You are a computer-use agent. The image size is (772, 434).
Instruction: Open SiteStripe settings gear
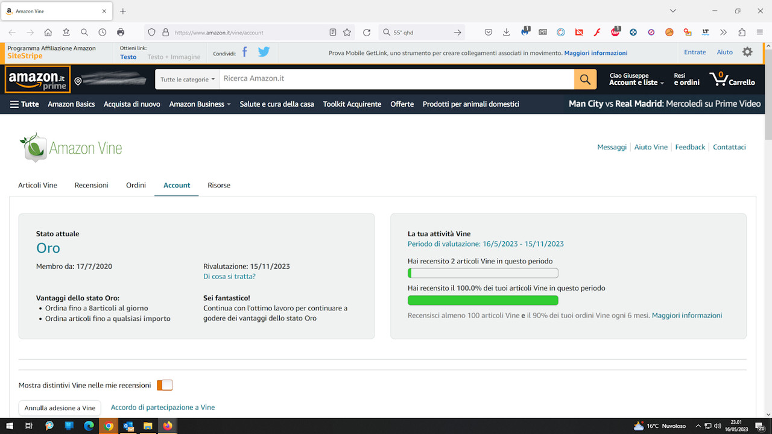click(747, 52)
